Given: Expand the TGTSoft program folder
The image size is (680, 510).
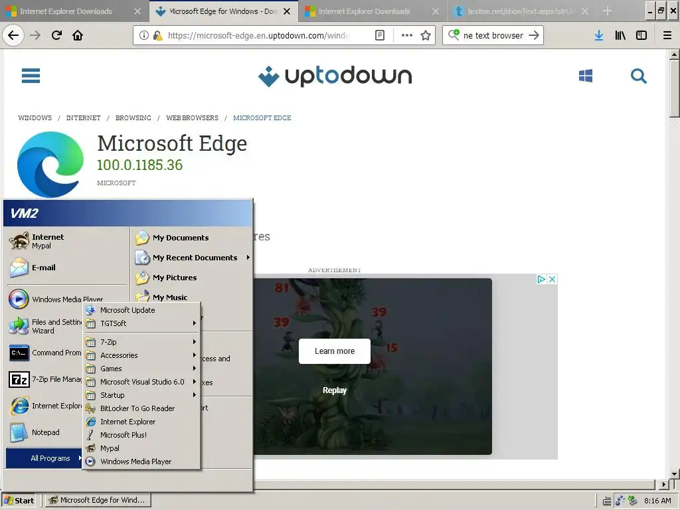Looking at the screenshot, I should click(142, 323).
